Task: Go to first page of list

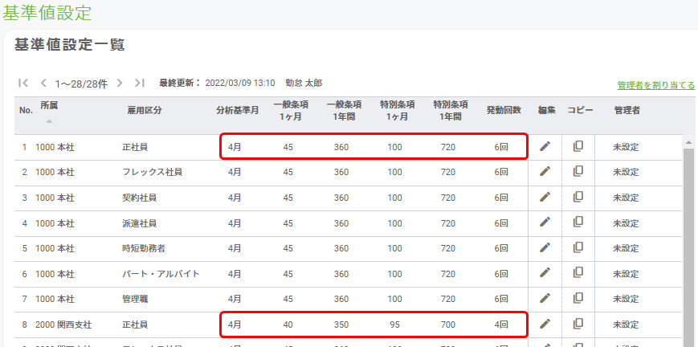Action: 23,83
